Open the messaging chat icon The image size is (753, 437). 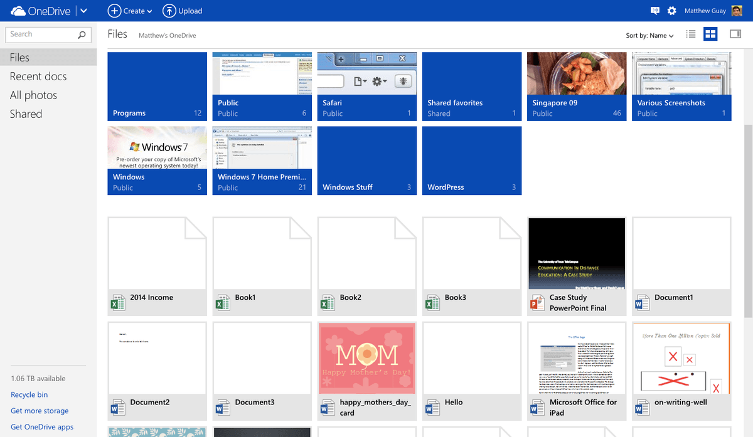click(x=655, y=11)
